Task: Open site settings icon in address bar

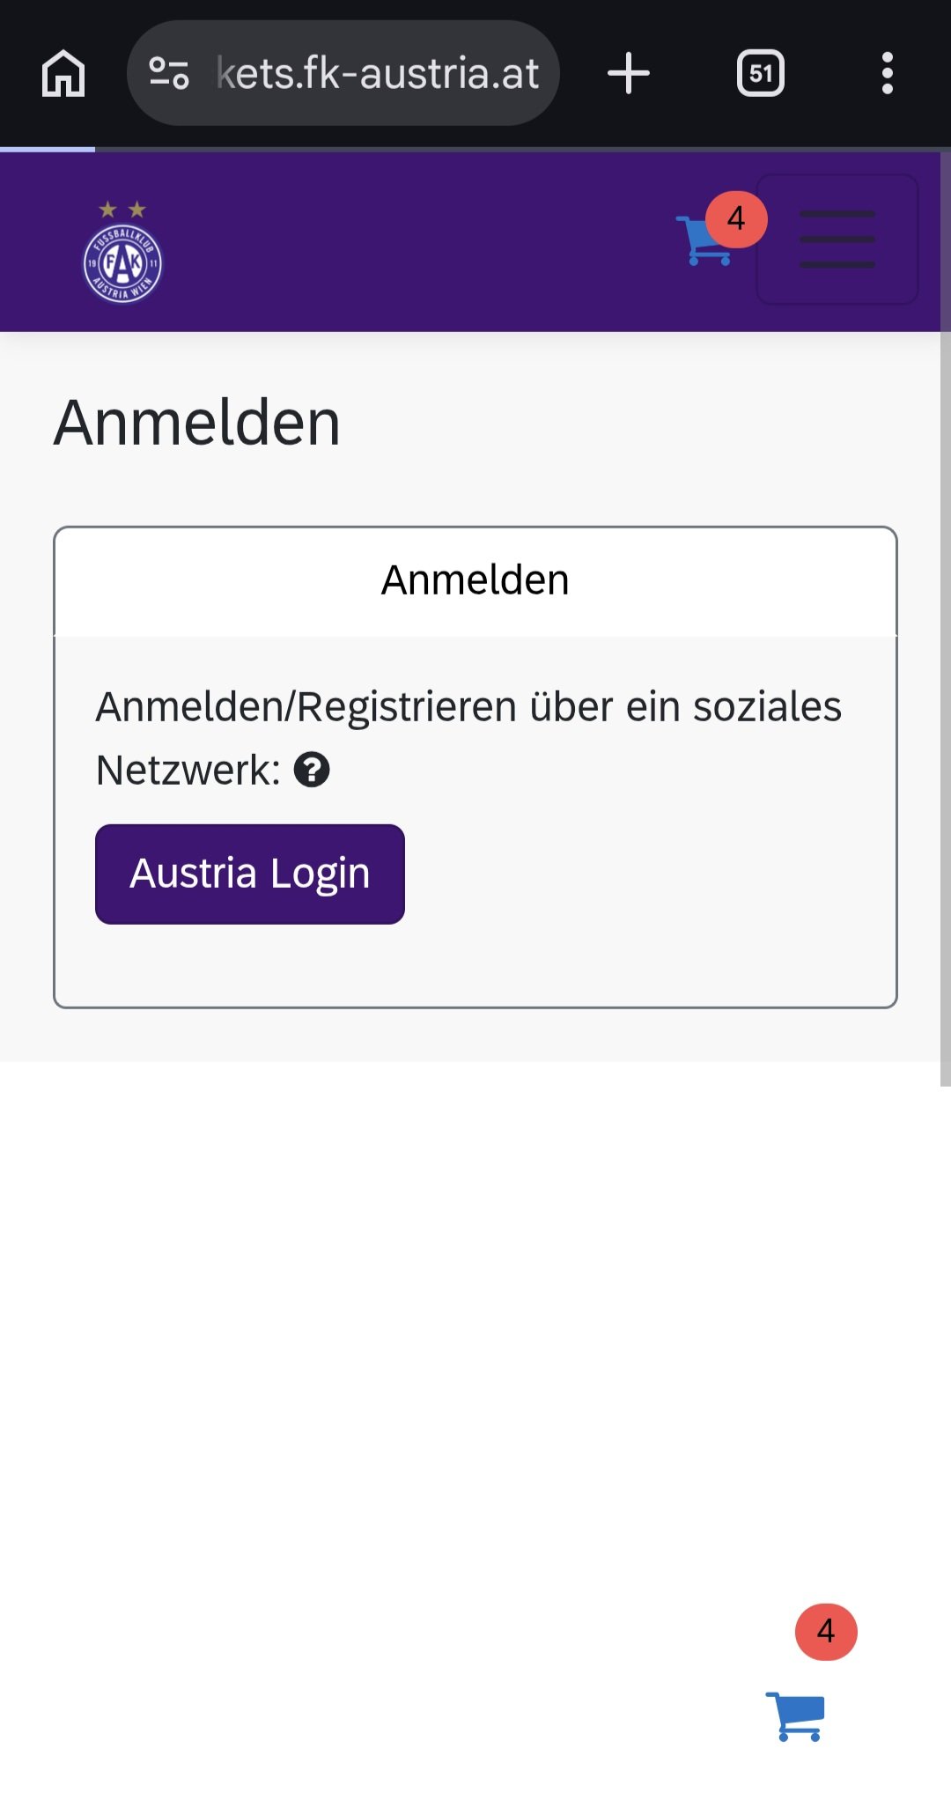Action: 169,73
